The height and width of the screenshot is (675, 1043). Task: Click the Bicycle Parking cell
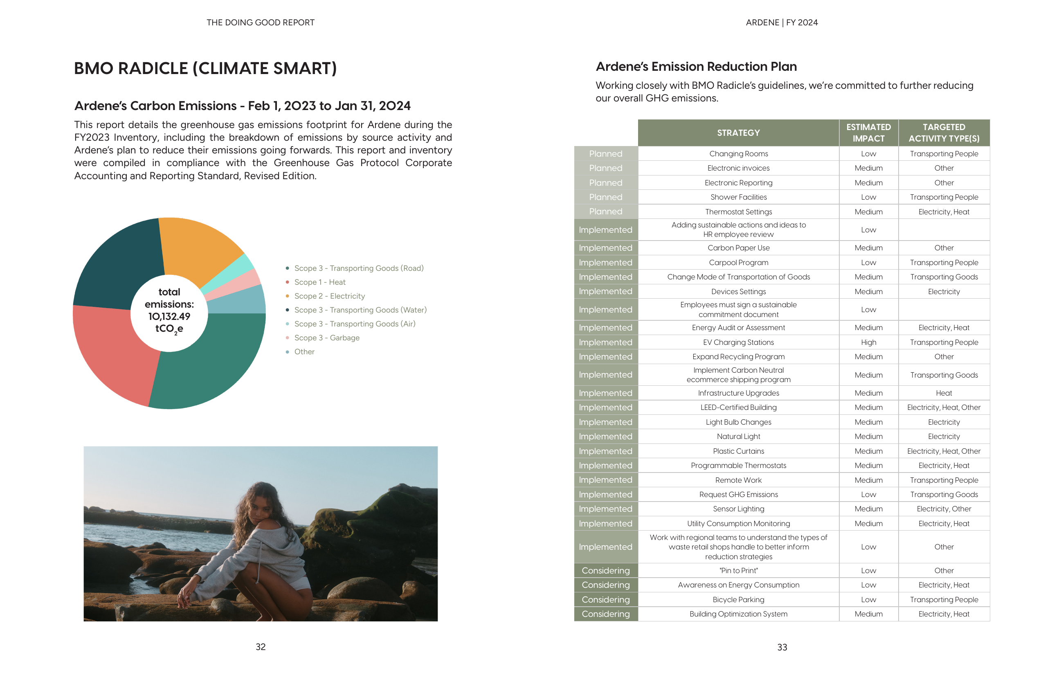[x=738, y=600]
